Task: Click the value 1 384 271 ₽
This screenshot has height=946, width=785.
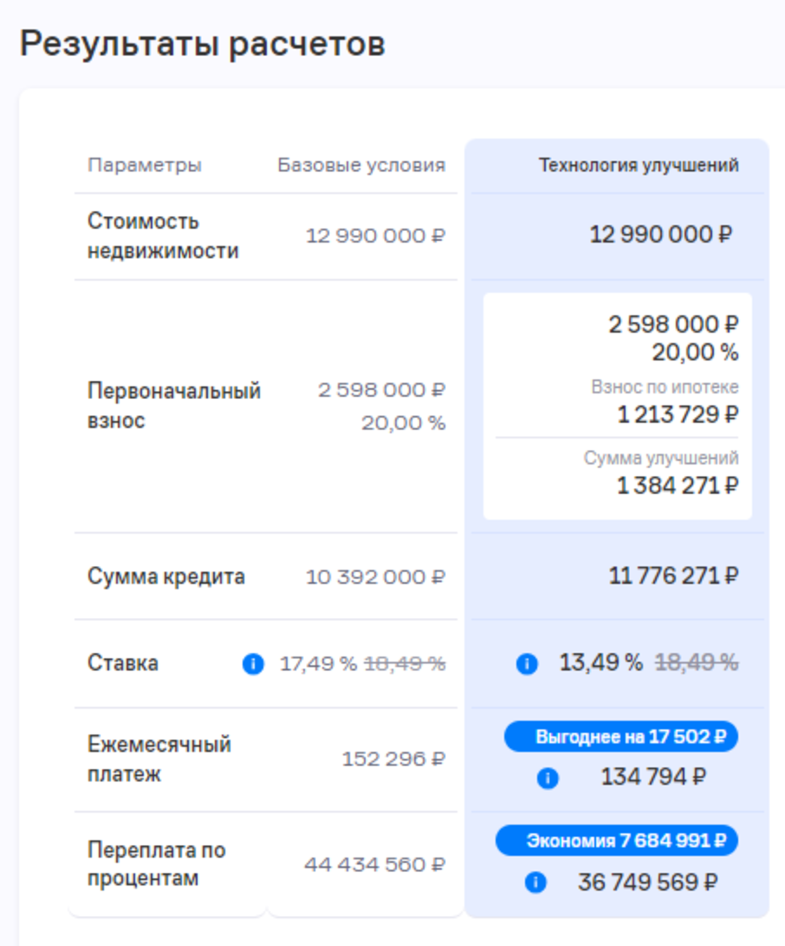Action: coord(678,486)
